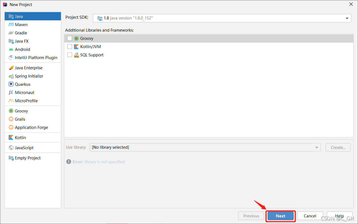Click the Grails icon
358x224 pixels.
(11, 119)
